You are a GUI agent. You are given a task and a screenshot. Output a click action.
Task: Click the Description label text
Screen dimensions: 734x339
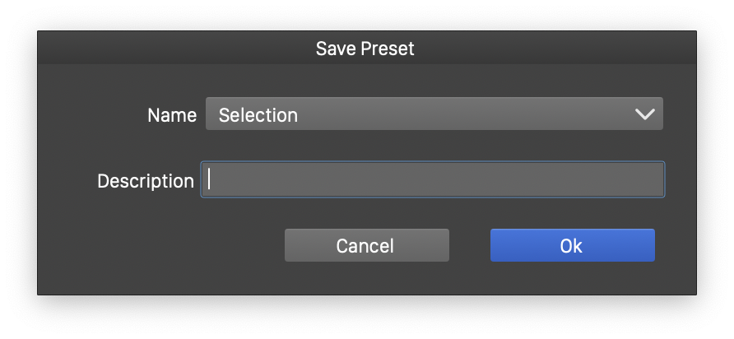pos(145,181)
